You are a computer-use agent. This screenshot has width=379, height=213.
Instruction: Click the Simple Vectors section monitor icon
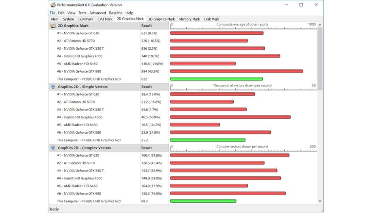click(x=53, y=87)
